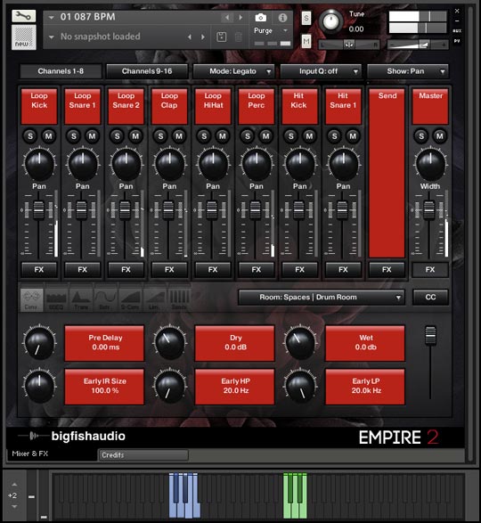Image resolution: width=481 pixels, height=523 pixels.
Task: Toggle instrument Solo S button at top
Action: point(306,19)
